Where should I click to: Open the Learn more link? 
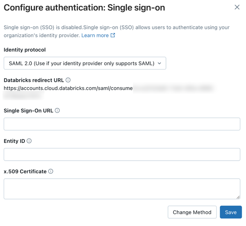95,35
